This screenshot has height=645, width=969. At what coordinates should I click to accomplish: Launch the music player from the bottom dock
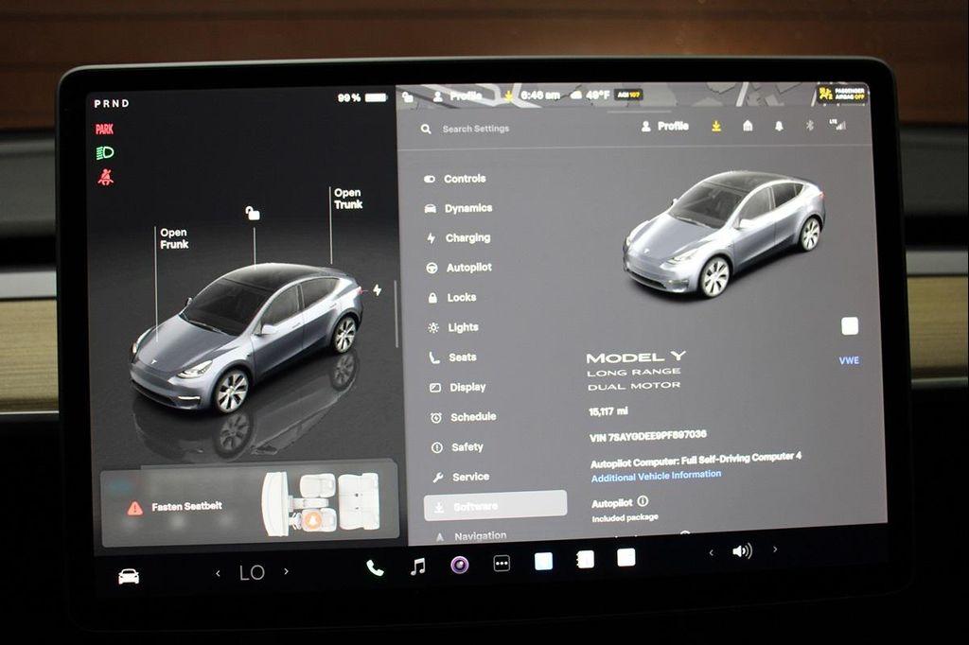click(416, 568)
